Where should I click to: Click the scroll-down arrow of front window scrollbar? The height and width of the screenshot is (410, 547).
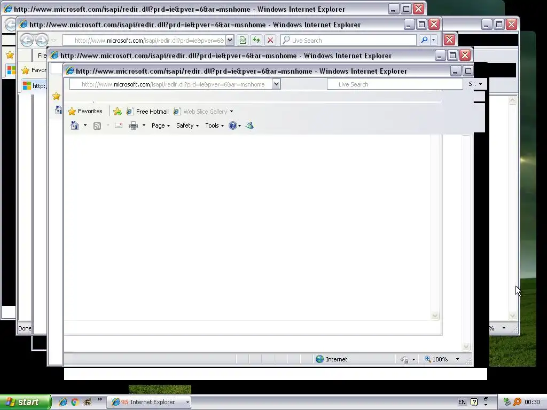pos(466,346)
